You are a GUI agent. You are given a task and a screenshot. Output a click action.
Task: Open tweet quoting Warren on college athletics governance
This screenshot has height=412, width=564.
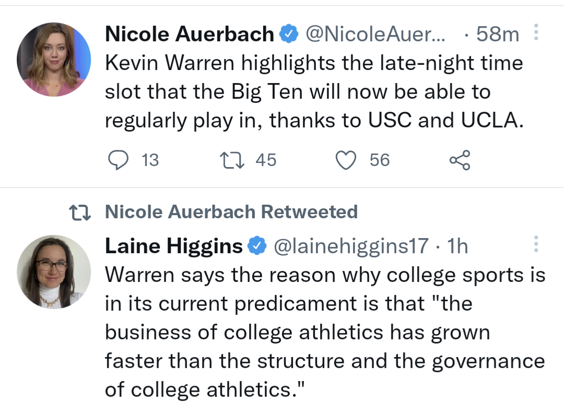[325, 333]
